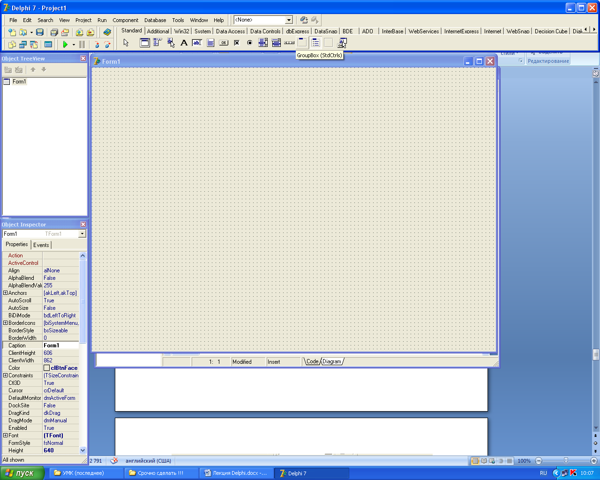Click the New Items toolbar icon
This screenshot has width=600, height=480.
[12, 32]
